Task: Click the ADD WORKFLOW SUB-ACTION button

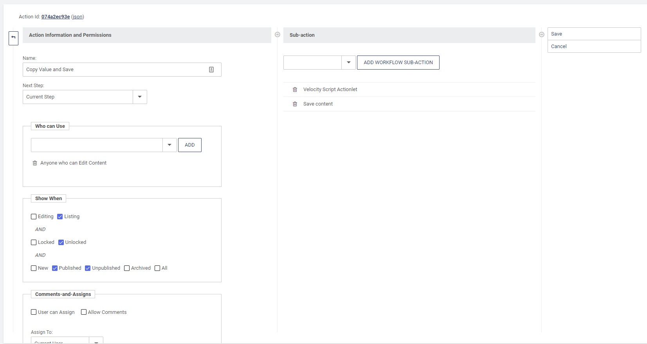Action: coord(398,63)
